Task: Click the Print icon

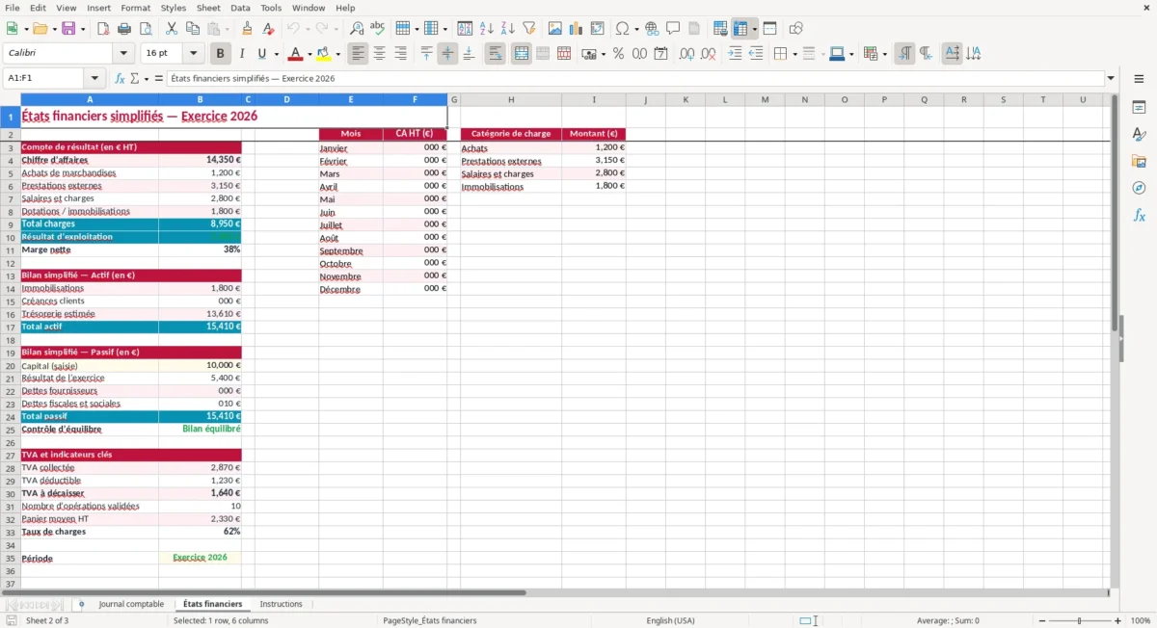Action: pyautogui.click(x=124, y=29)
